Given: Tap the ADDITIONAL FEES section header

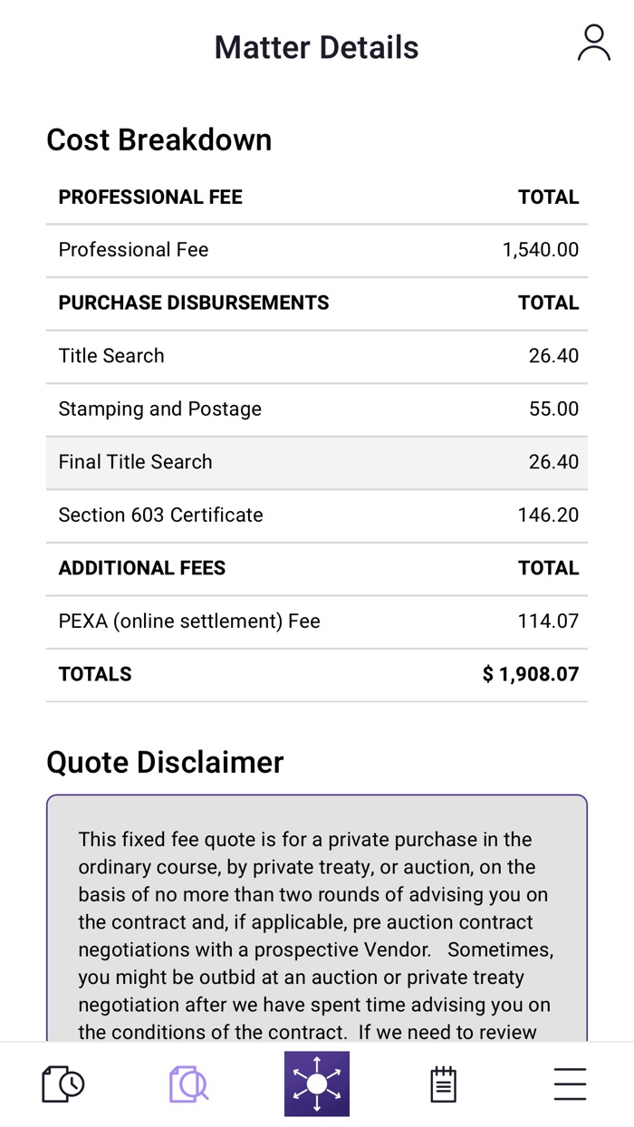Looking at the screenshot, I should pyautogui.click(x=142, y=568).
